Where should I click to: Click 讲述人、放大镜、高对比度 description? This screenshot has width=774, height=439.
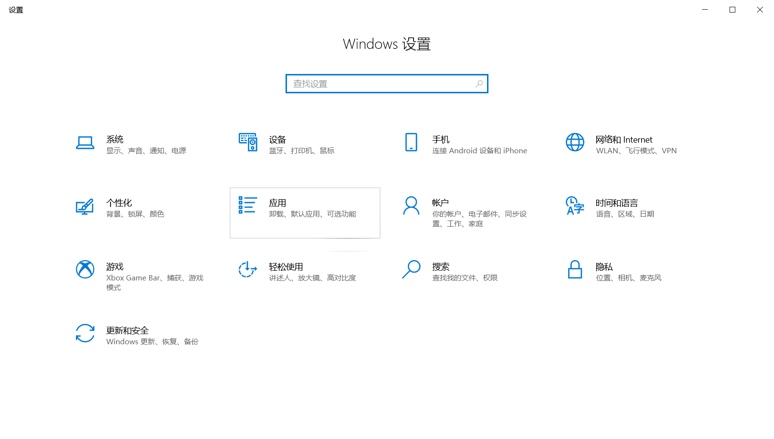313,278
